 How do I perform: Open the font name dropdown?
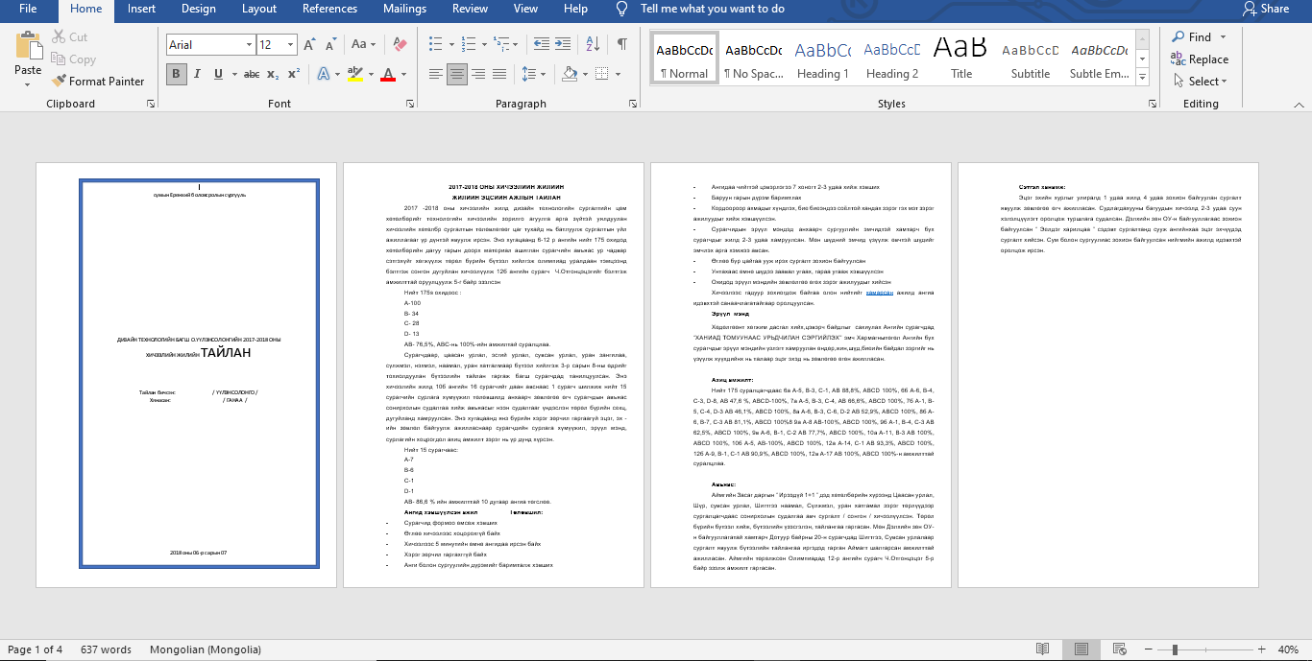coord(249,45)
